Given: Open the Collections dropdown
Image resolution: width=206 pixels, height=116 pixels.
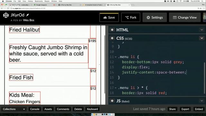Looking at the screenshot, I should tap(14, 109).
